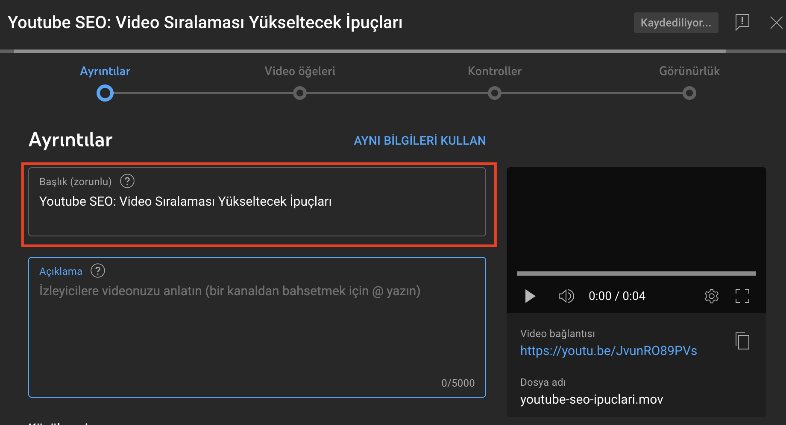The height and width of the screenshot is (425, 786).
Task: Click the dialog title at the top
Action: click(205, 23)
